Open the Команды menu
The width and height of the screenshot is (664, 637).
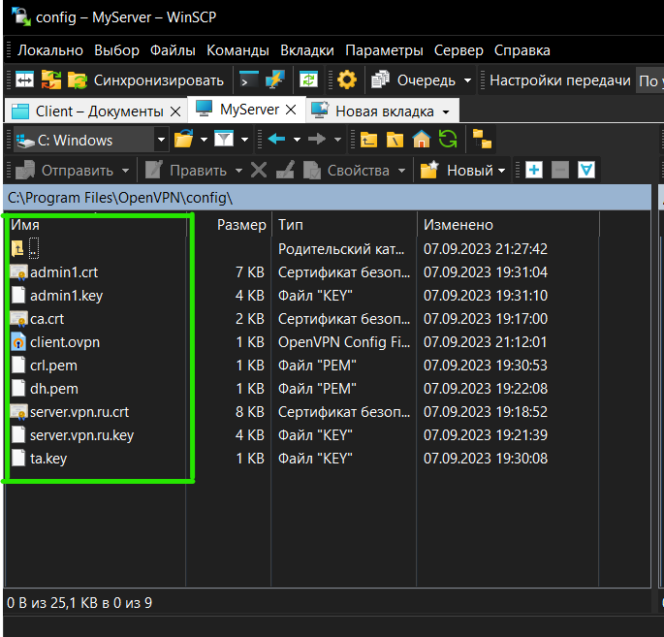coord(237,50)
